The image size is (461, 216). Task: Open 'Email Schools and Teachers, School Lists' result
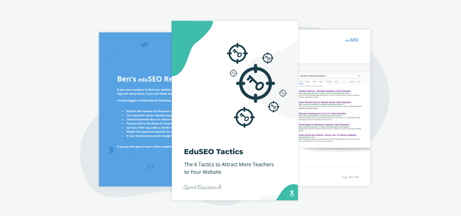[328, 135]
